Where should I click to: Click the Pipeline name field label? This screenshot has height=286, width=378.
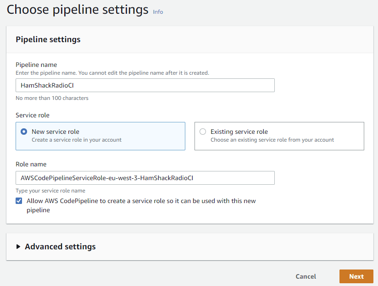click(x=36, y=65)
